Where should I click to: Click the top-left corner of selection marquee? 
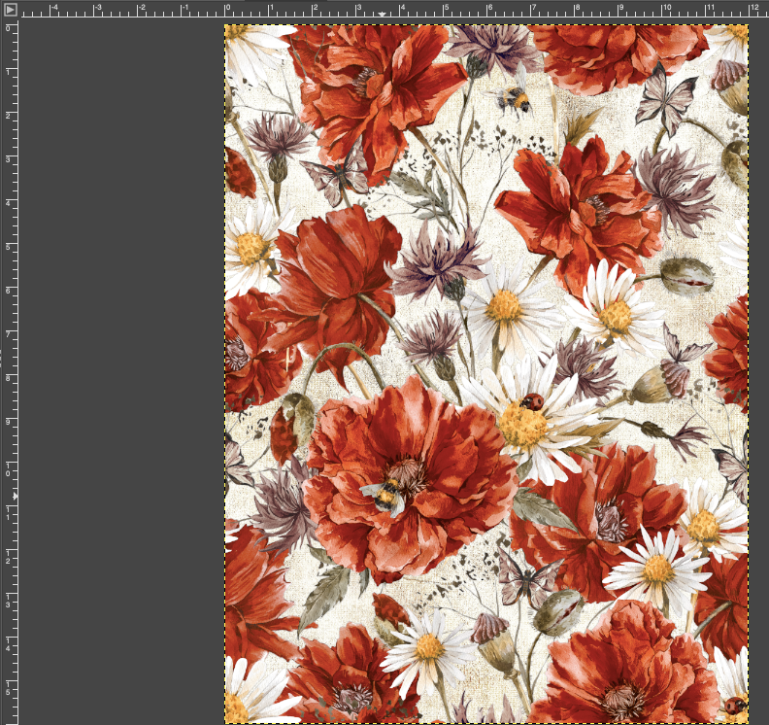click(x=225, y=26)
